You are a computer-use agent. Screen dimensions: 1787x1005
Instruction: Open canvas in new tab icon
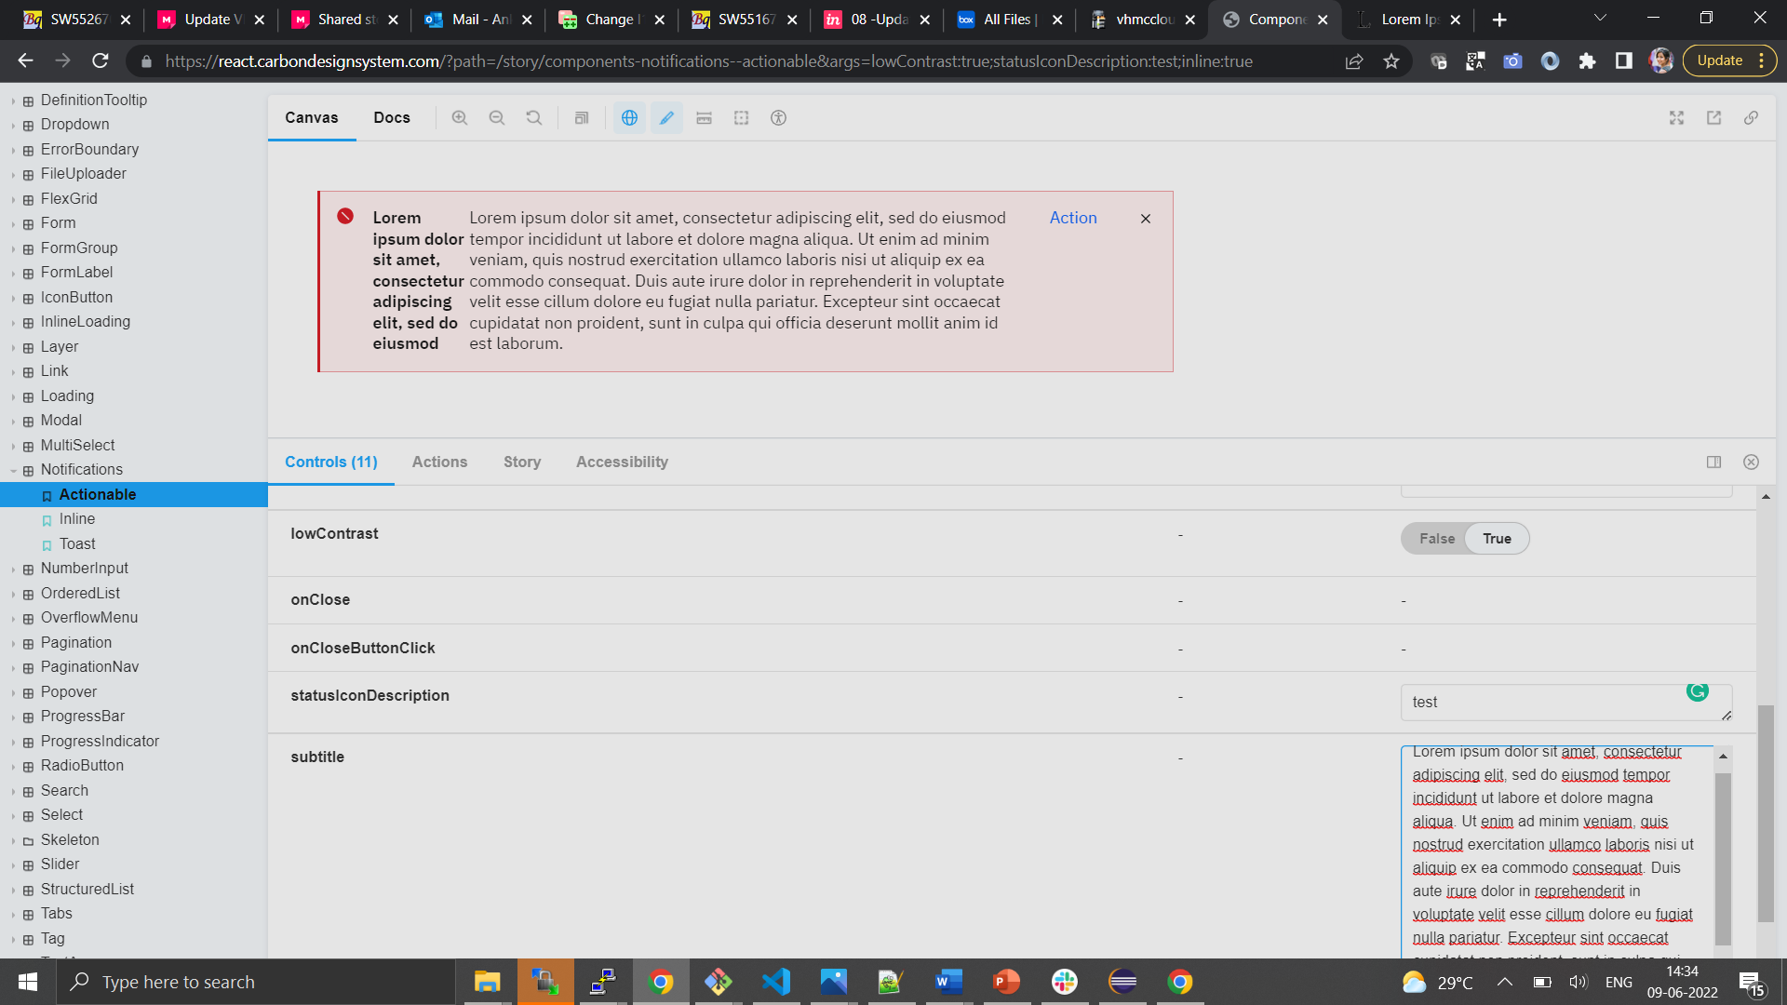pyautogui.click(x=1714, y=118)
